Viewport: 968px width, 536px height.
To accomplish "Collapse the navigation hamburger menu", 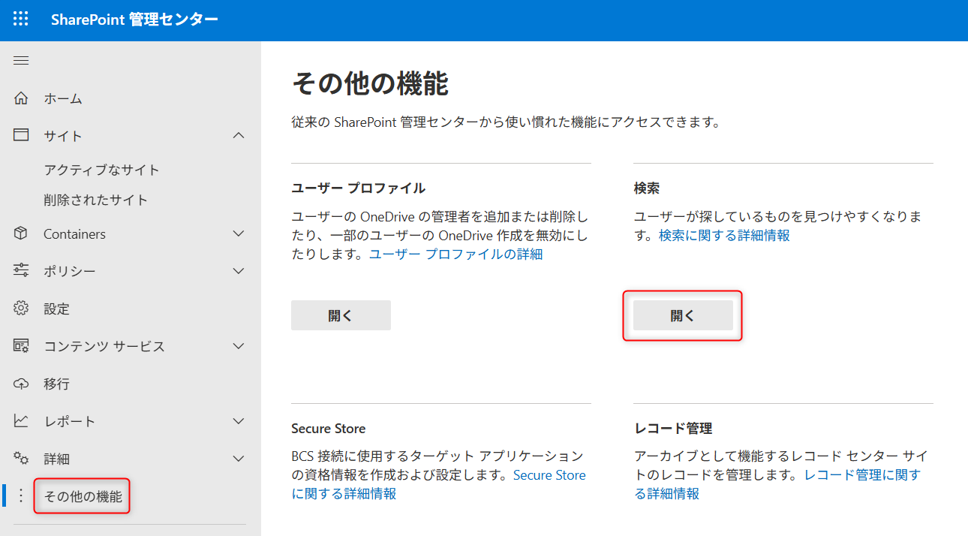I will 21,61.
